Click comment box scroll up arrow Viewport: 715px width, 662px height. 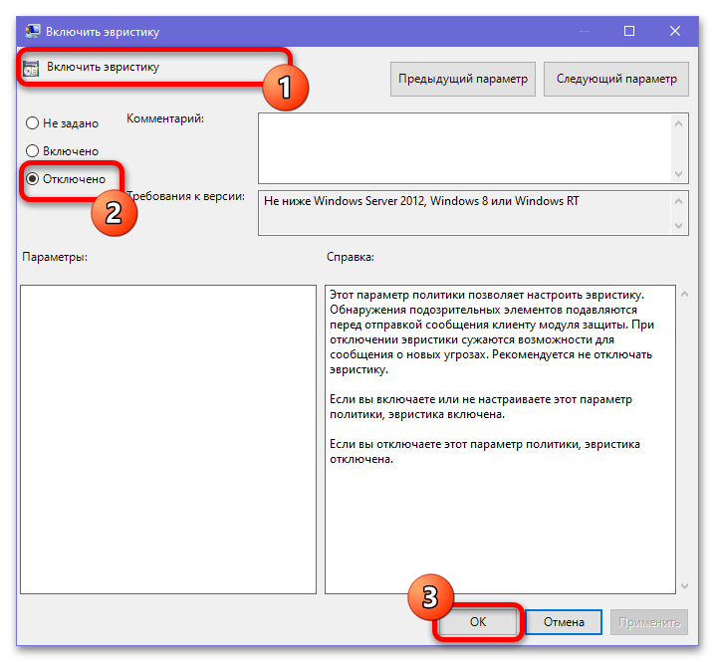(x=678, y=123)
